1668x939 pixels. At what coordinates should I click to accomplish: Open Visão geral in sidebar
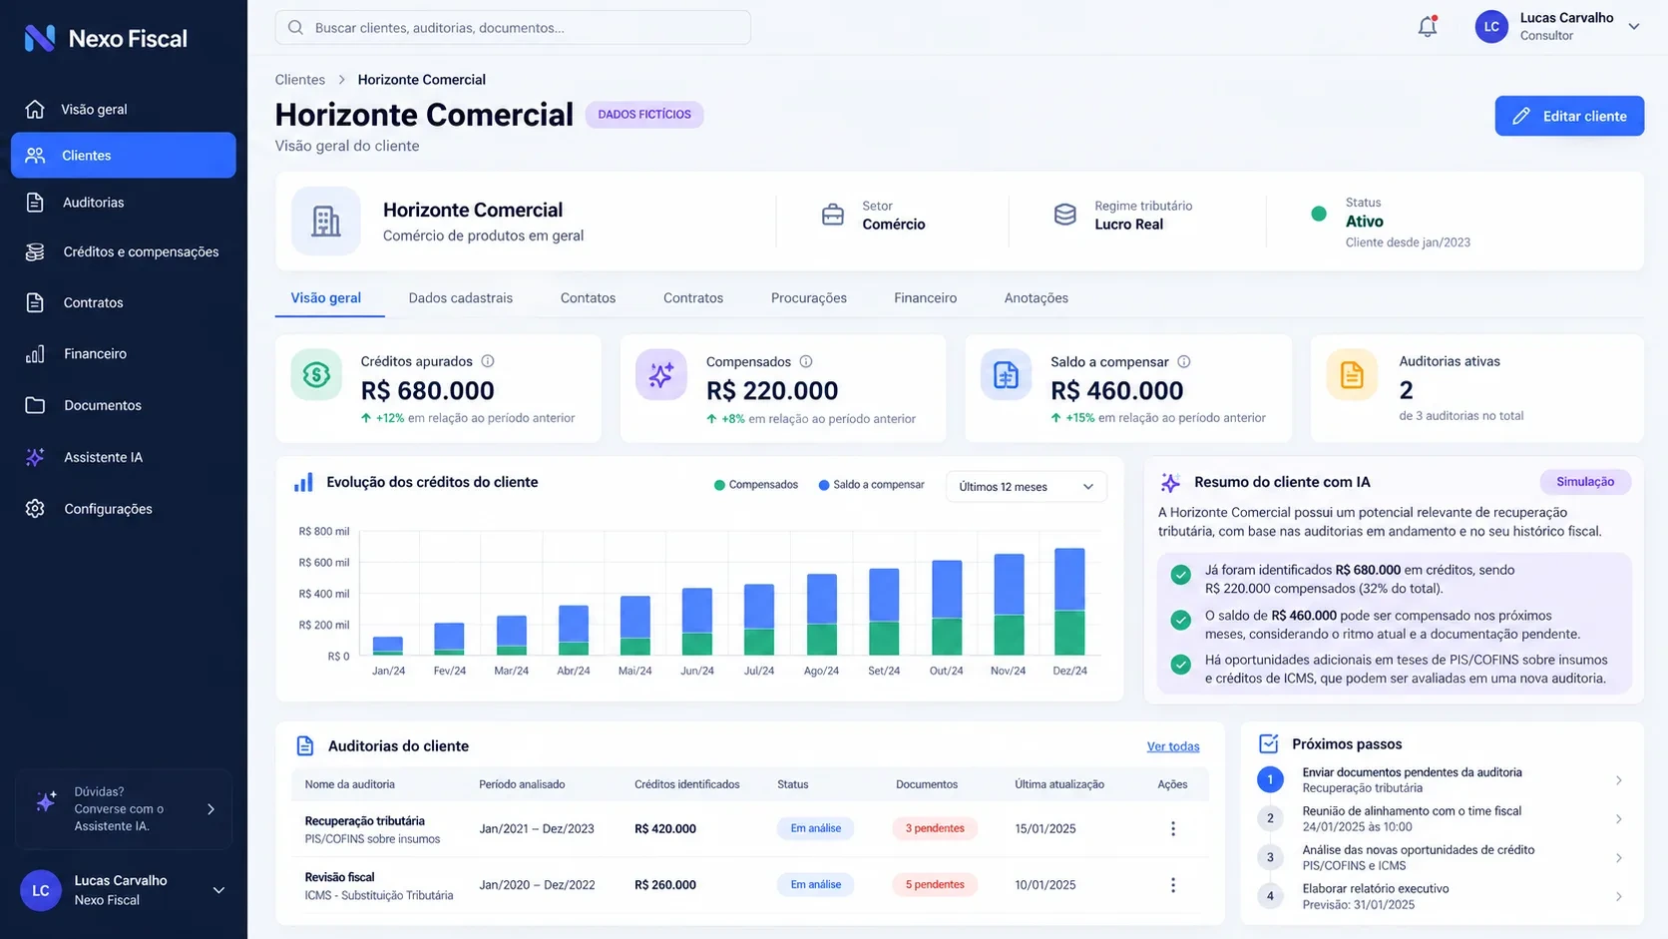tap(124, 109)
